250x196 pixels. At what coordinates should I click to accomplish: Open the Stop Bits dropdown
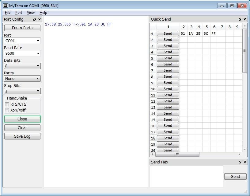click(22, 91)
